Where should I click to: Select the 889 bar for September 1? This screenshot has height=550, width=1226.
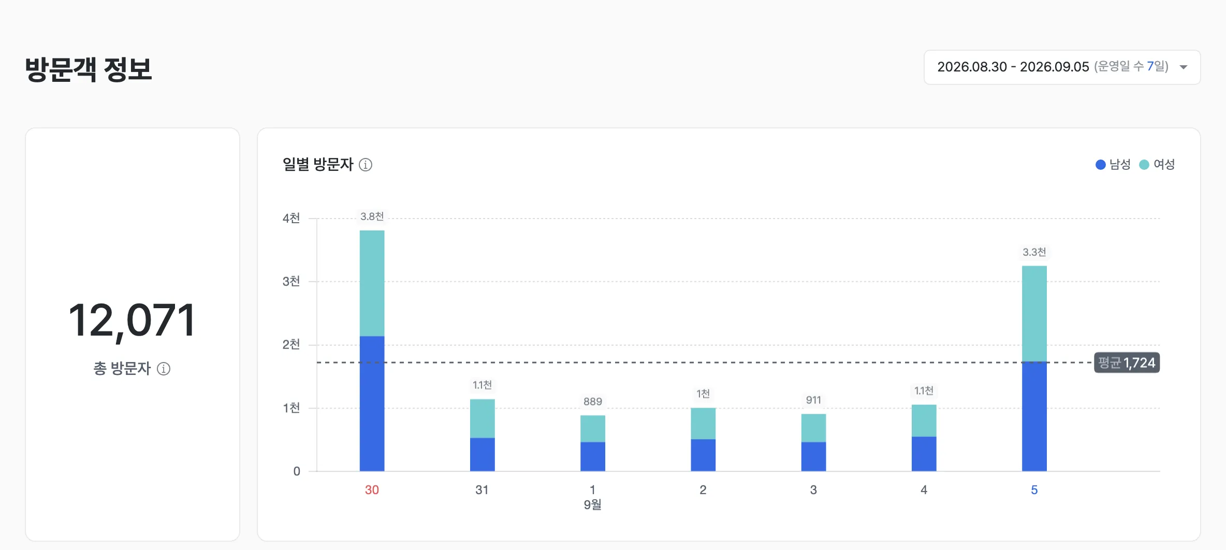click(593, 443)
